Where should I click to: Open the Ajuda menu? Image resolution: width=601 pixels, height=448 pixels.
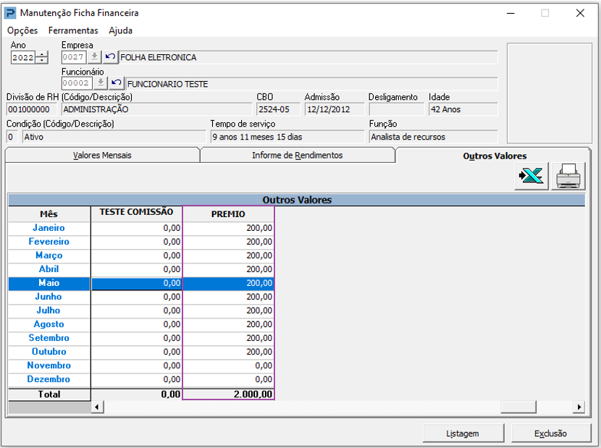pyautogui.click(x=120, y=30)
